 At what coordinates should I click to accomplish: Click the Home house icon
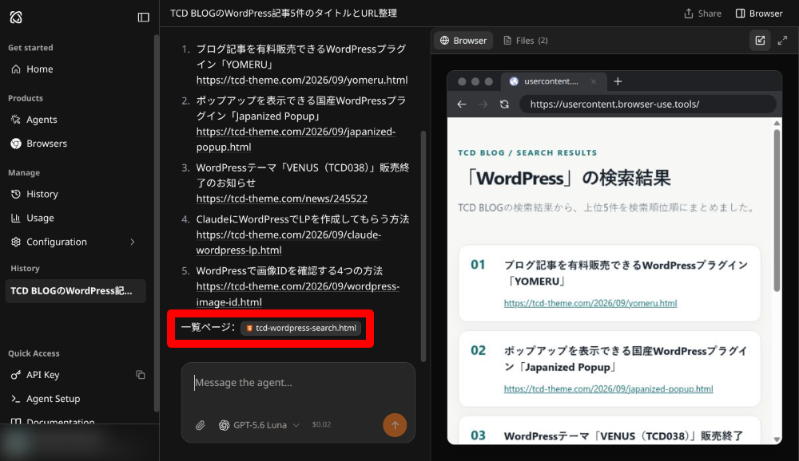[x=16, y=69]
